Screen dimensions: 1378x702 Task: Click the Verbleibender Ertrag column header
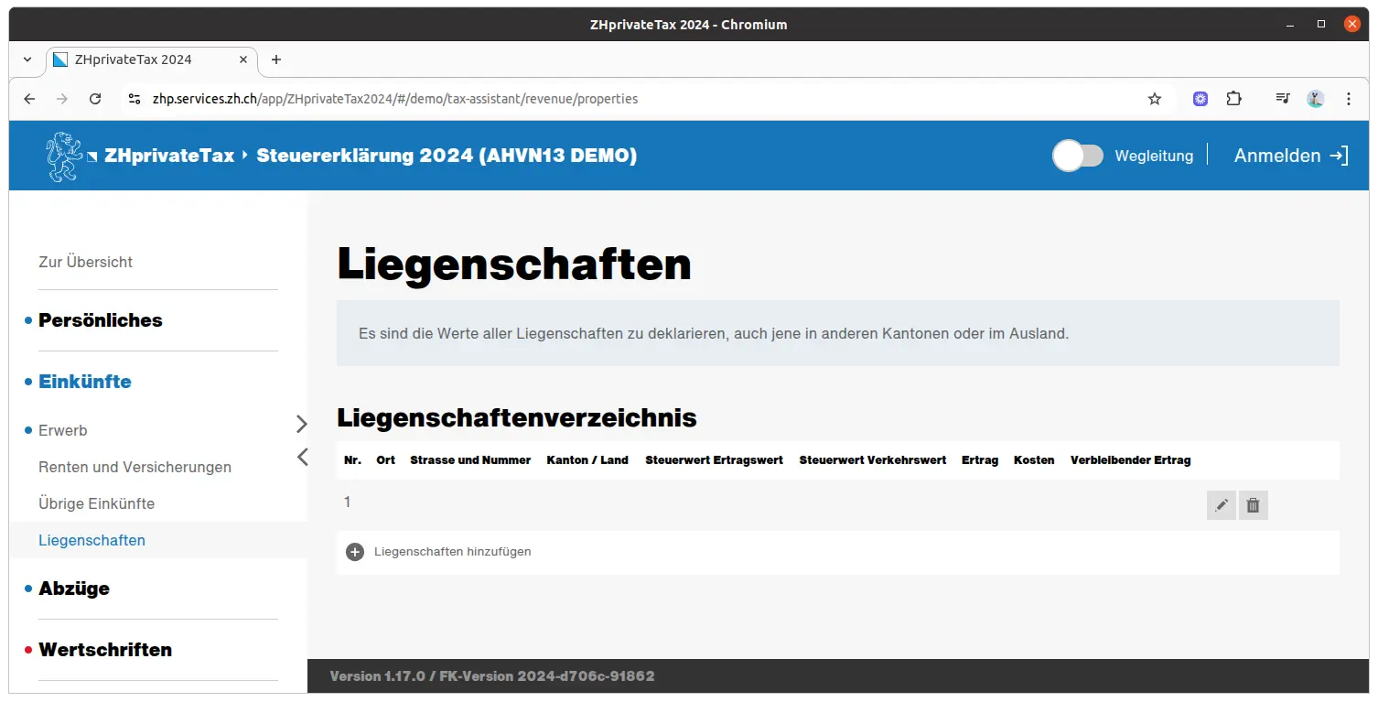click(x=1131, y=460)
